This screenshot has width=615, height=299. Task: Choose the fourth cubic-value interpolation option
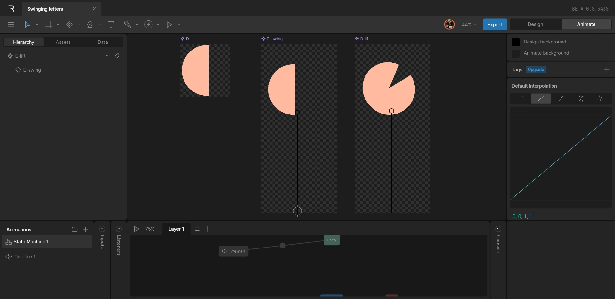[581, 98]
